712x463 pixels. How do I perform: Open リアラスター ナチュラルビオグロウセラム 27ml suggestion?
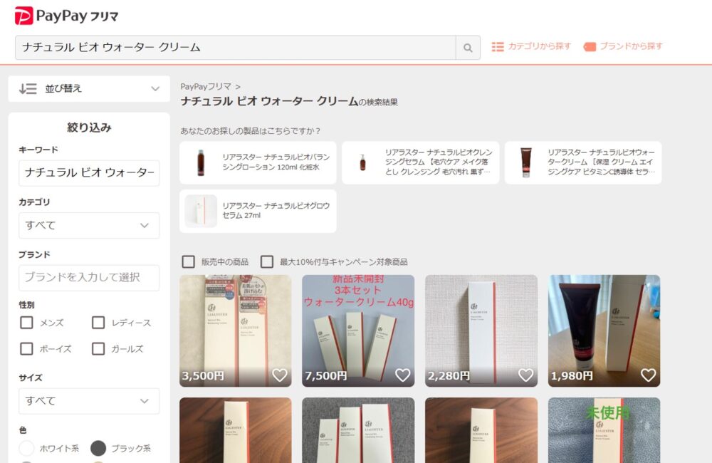click(x=258, y=212)
